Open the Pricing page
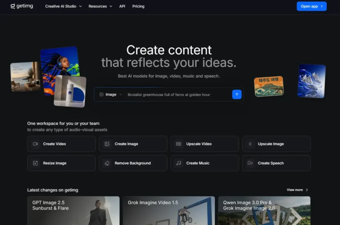Screen dimensions: 340x225 (138, 6)
